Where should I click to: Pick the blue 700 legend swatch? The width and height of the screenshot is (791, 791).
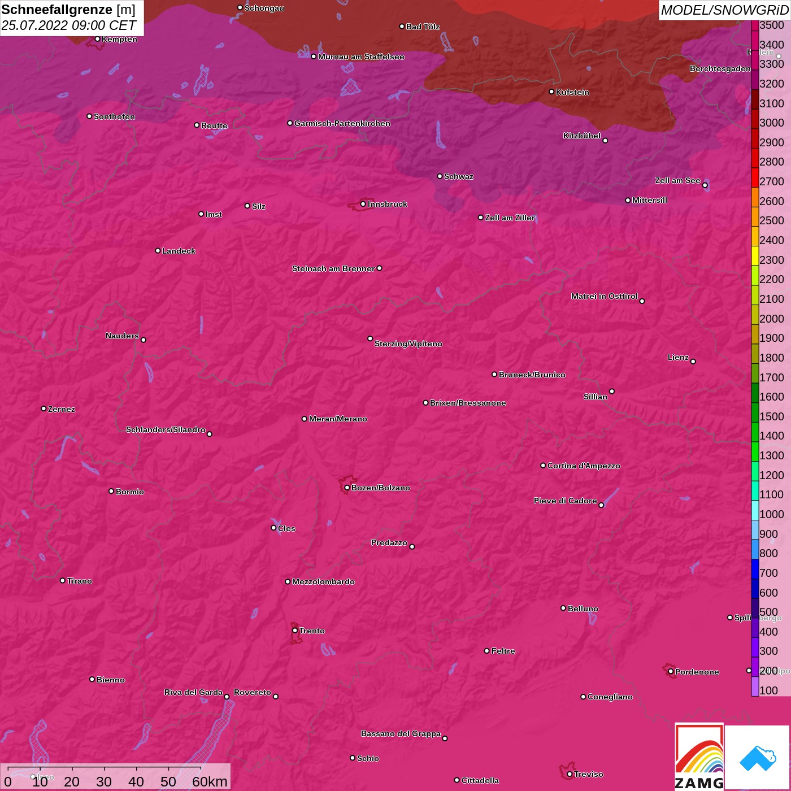[755, 569]
